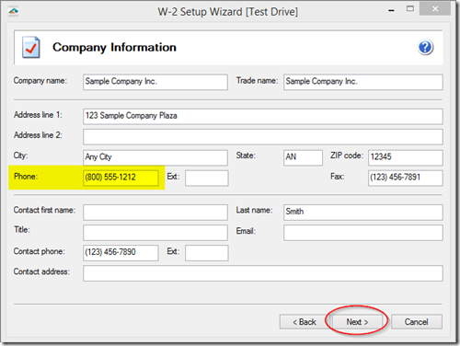Edit the Contact phone number field
Screen dimensions: 460x346
pos(121,253)
